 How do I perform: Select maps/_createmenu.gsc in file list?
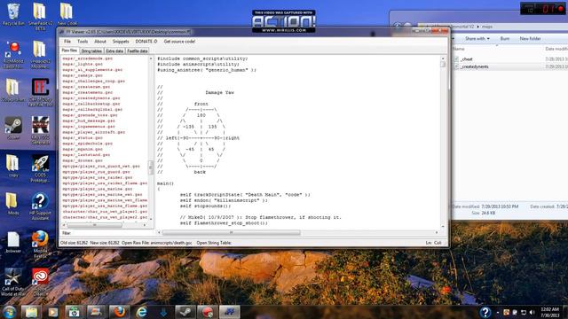tap(87, 92)
